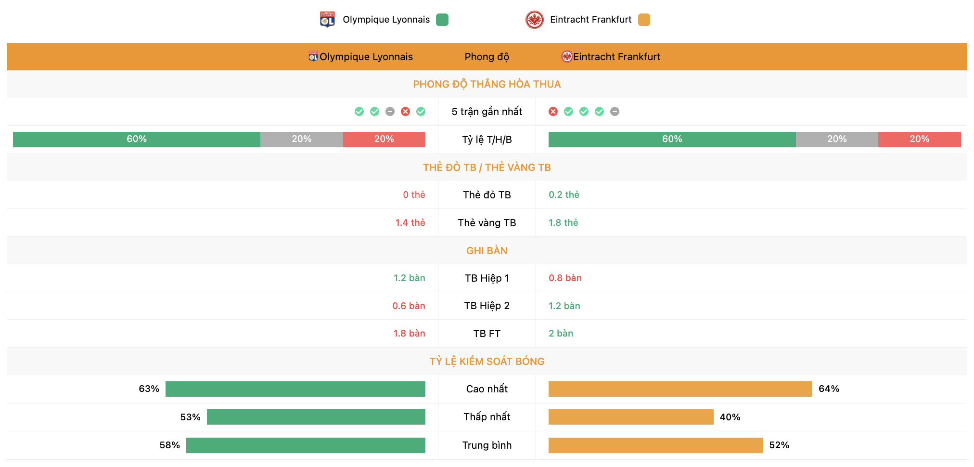Select Eintracht Frankfurt in the orange header

coord(616,57)
